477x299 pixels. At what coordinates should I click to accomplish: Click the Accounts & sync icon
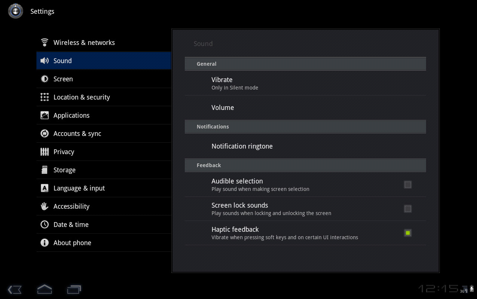click(x=45, y=133)
